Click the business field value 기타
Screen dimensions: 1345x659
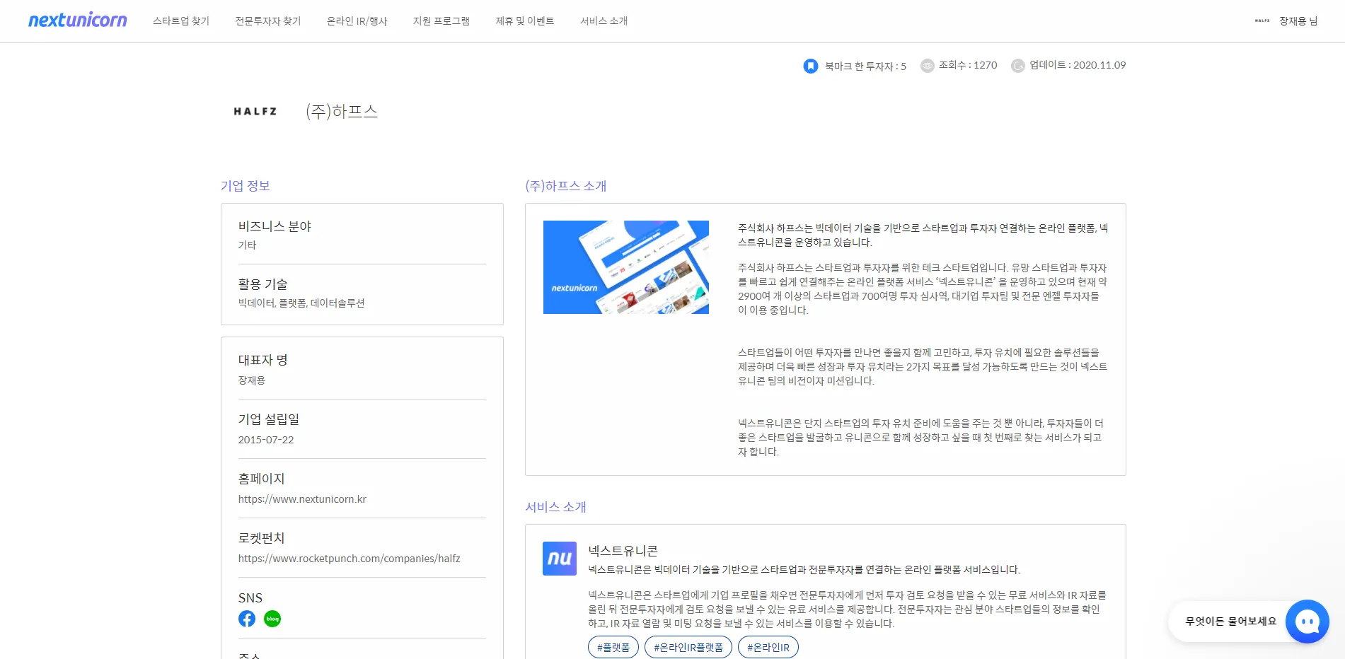point(248,245)
